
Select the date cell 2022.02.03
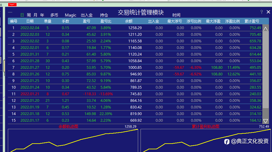point(30,34)
